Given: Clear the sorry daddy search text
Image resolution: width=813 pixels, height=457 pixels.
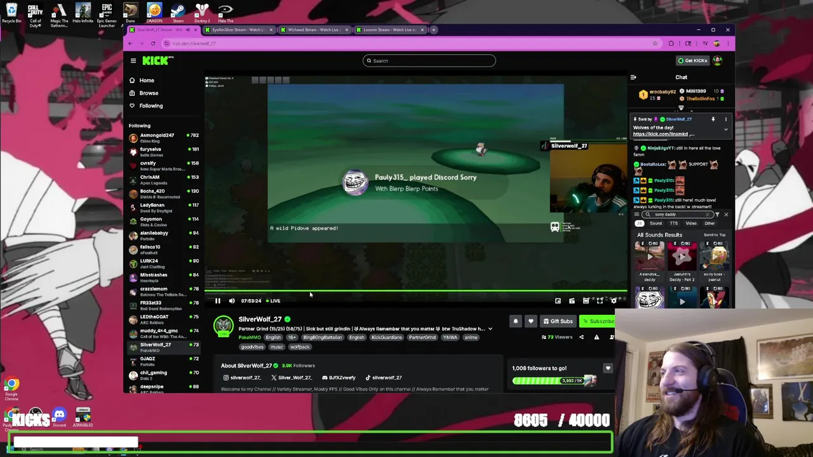Looking at the screenshot, I should tap(708, 215).
